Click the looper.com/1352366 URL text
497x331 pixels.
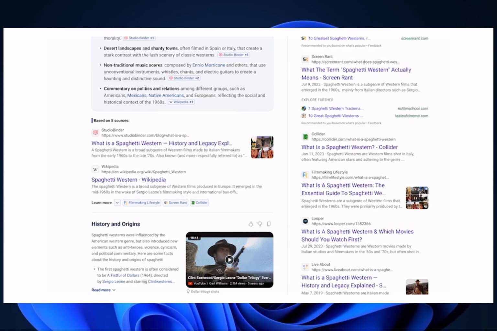coord(341,224)
